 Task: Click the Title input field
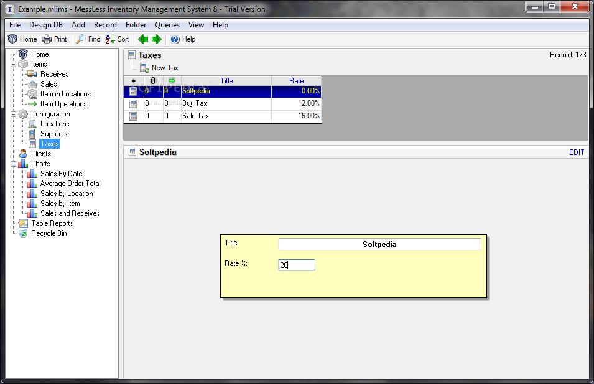pyautogui.click(x=379, y=244)
